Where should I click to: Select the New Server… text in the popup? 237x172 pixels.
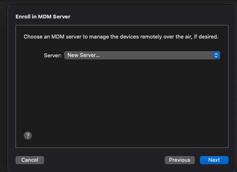pos(84,55)
